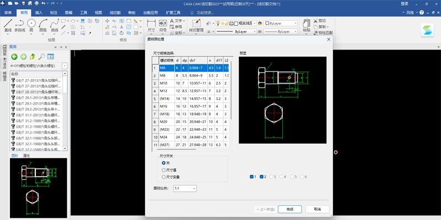Select the M10 row in size table

click(x=190, y=84)
